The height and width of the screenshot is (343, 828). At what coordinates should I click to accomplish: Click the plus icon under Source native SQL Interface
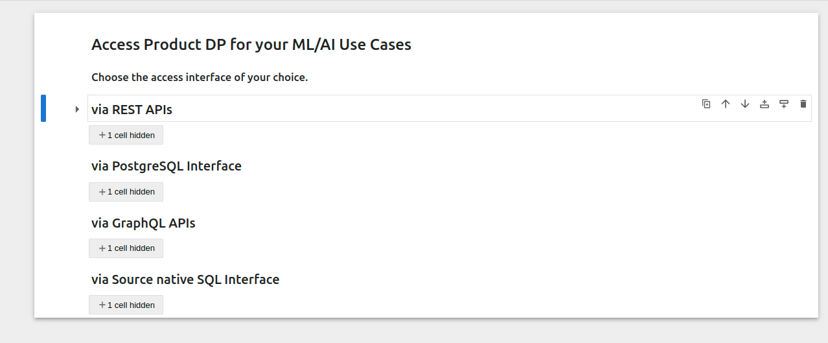click(x=102, y=305)
